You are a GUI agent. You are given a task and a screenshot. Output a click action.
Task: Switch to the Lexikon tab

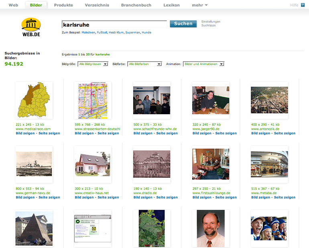[171, 5]
